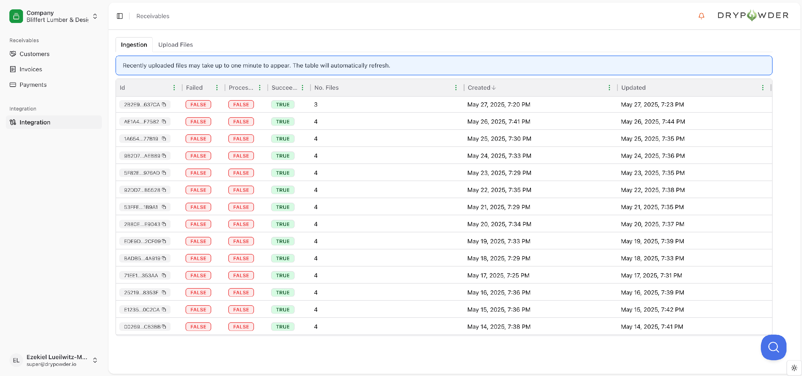Click the info banner about recently uploaded files

pos(444,65)
